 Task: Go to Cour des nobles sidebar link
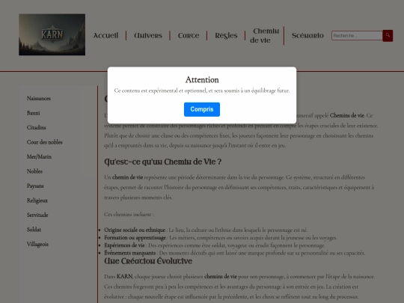pyautogui.click(x=45, y=142)
